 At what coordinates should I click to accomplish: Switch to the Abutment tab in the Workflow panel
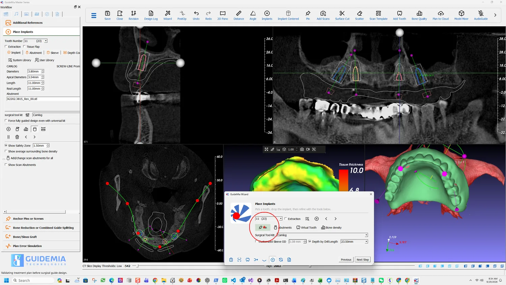tap(34, 53)
